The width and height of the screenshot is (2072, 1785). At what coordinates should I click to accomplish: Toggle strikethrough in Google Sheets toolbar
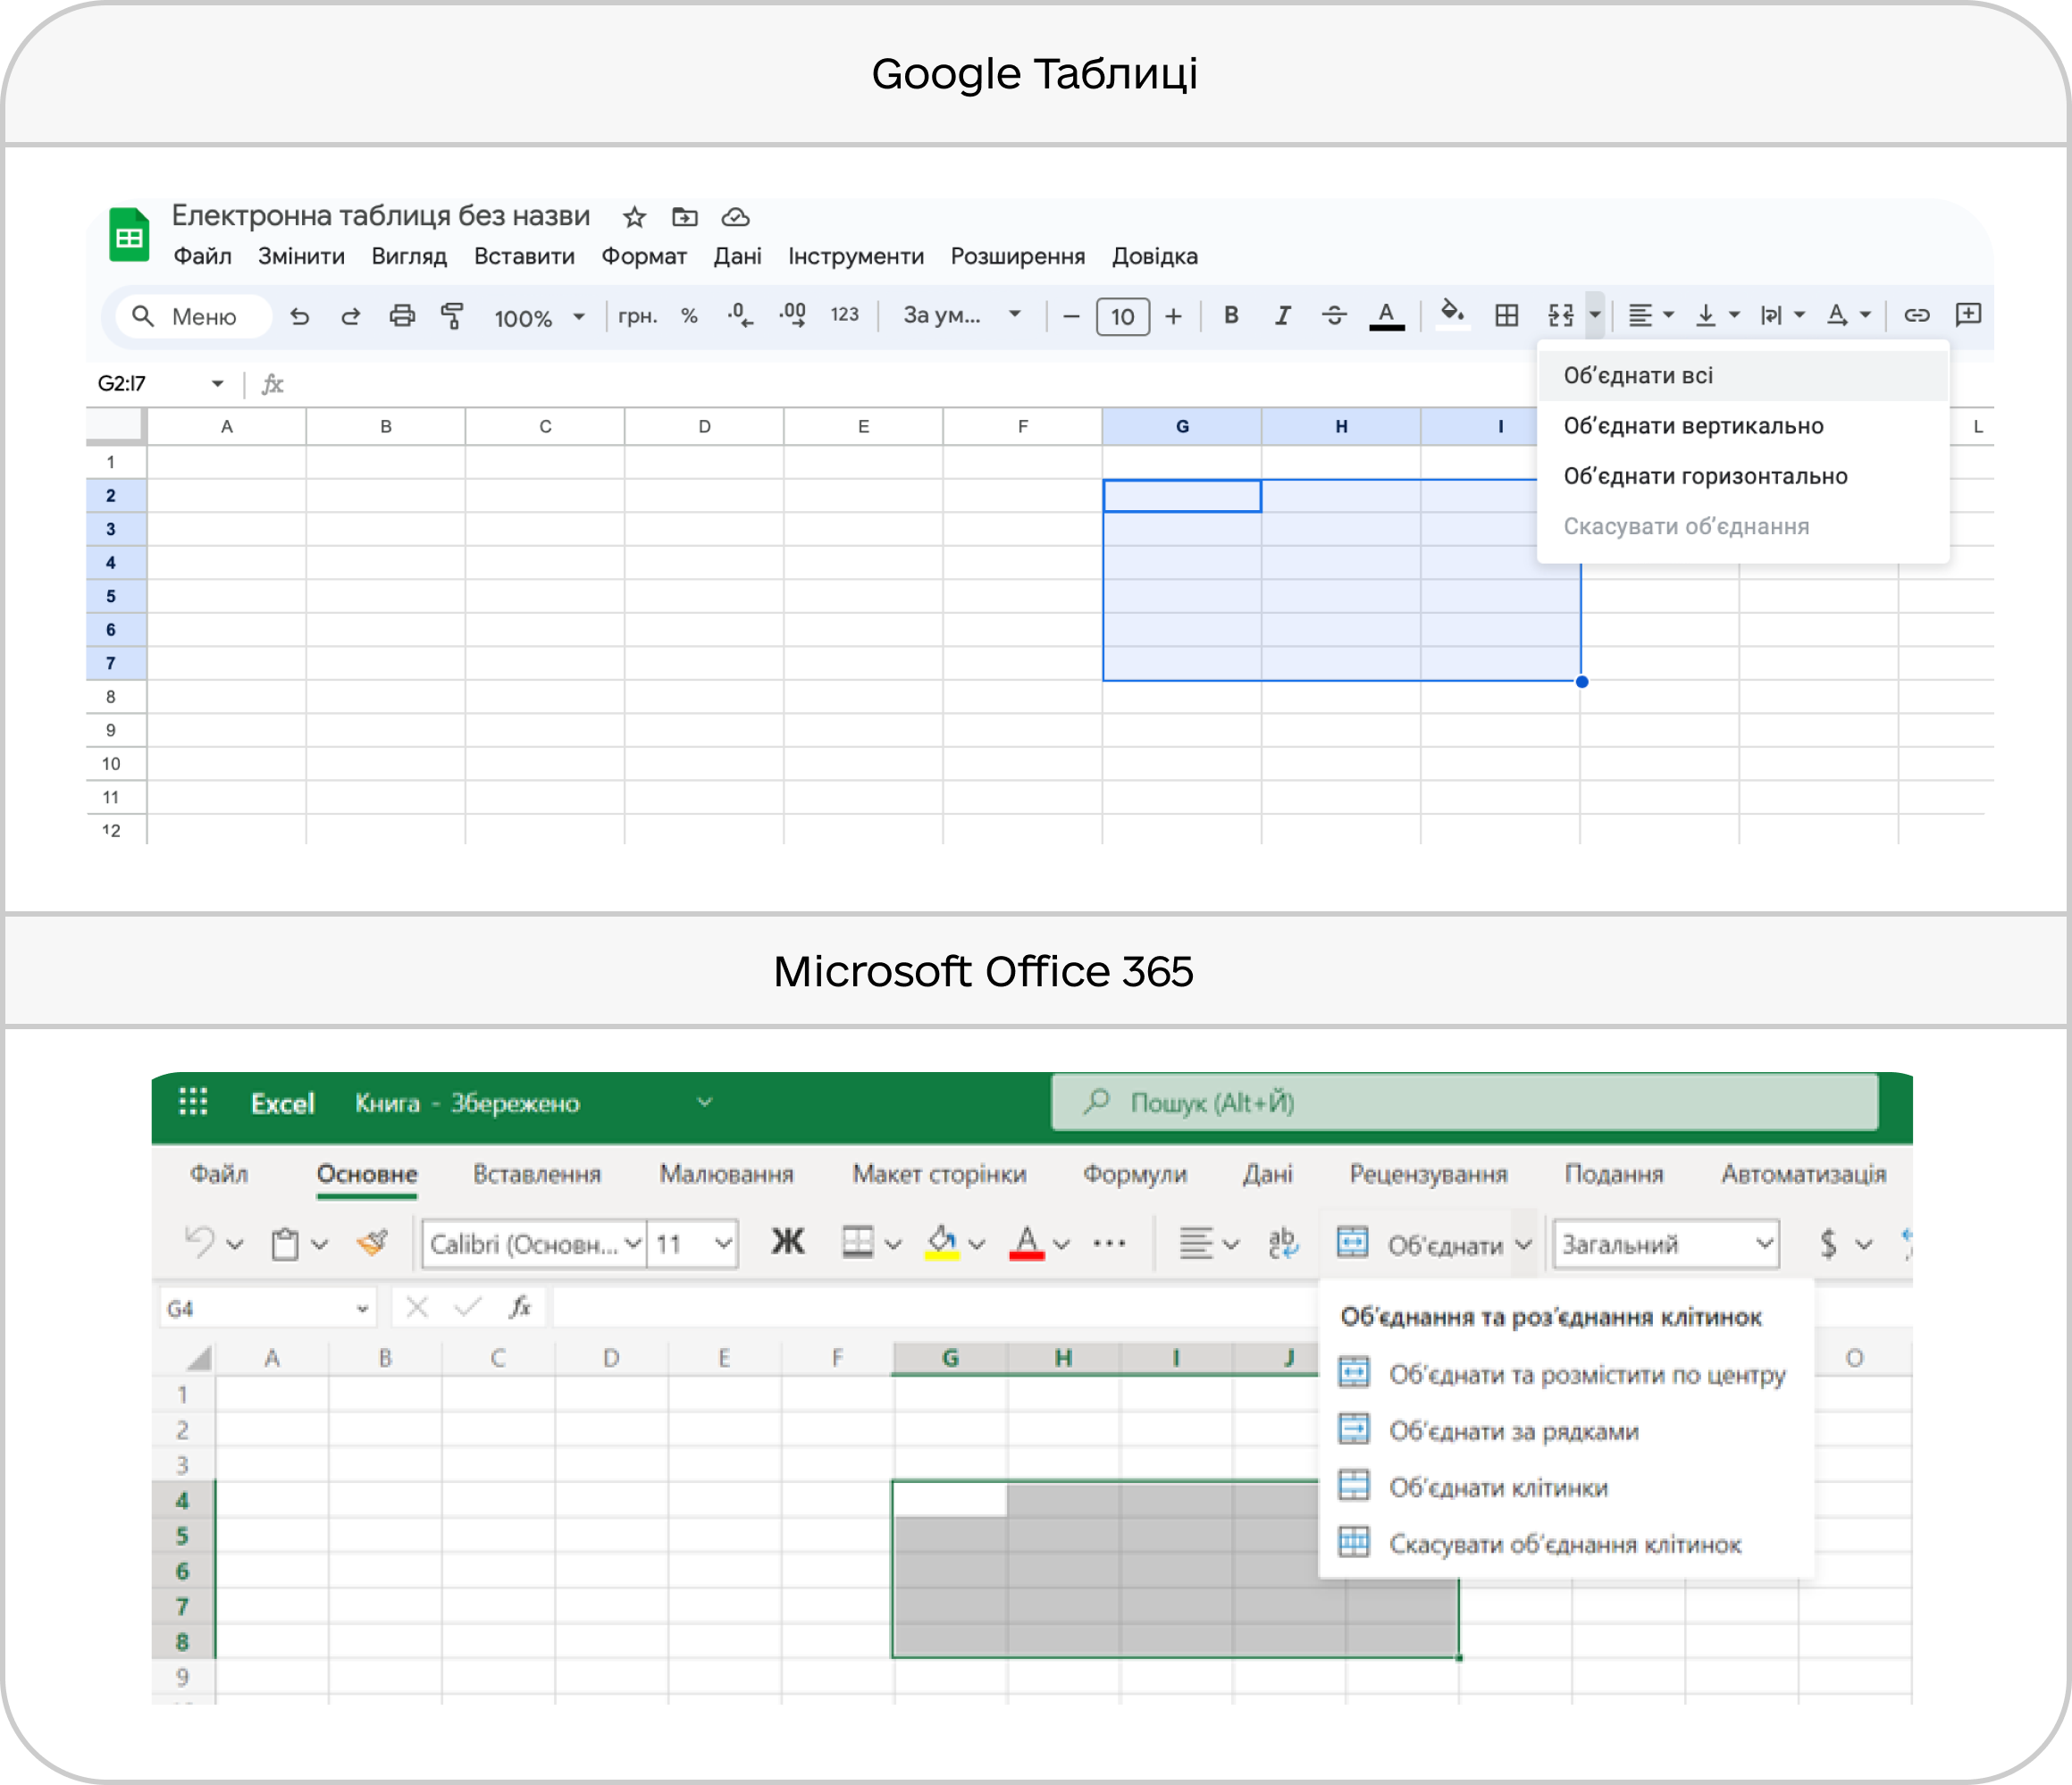pyautogui.click(x=1334, y=316)
